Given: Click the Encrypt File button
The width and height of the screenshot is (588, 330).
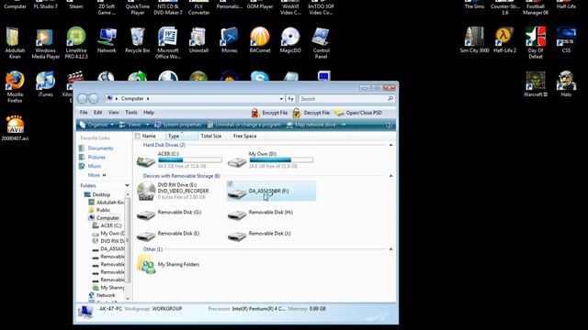Looking at the screenshot, I should [269, 113].
